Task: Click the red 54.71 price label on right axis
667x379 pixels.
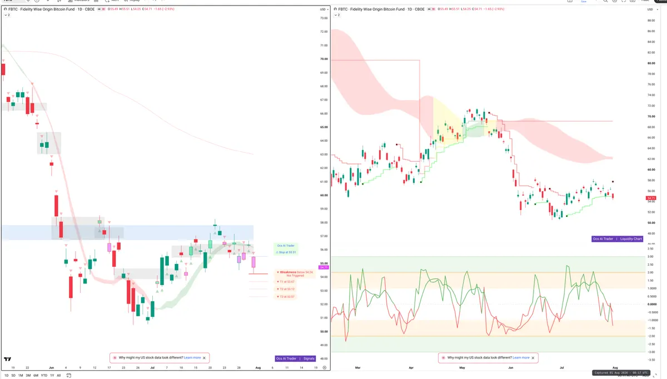Action: 651,198
